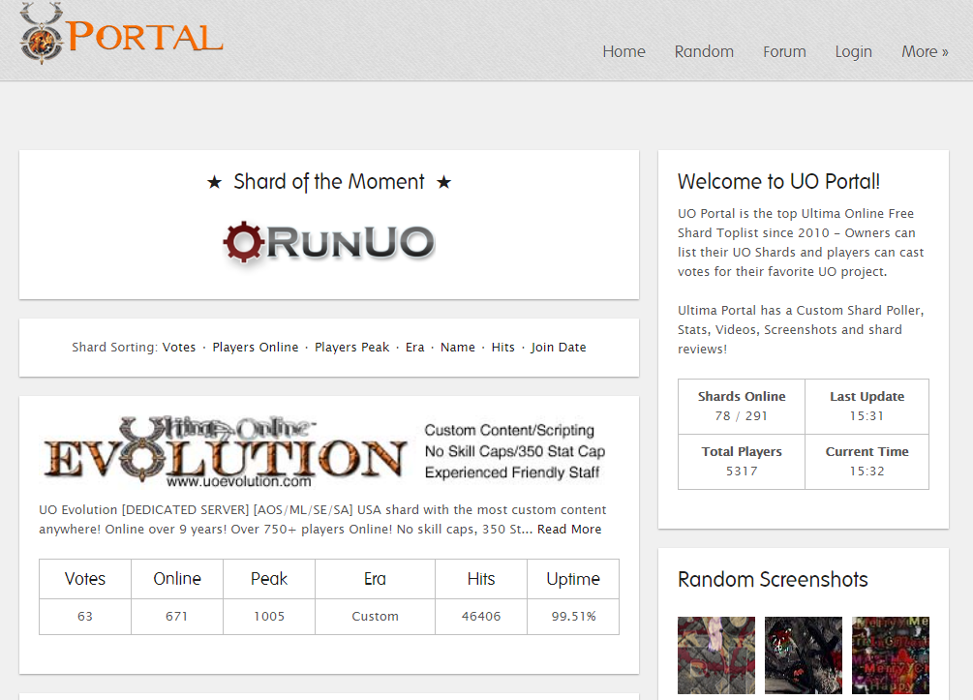Click the Online column header
Viewport: 973px width, 700px height.
tap(177, 579)
